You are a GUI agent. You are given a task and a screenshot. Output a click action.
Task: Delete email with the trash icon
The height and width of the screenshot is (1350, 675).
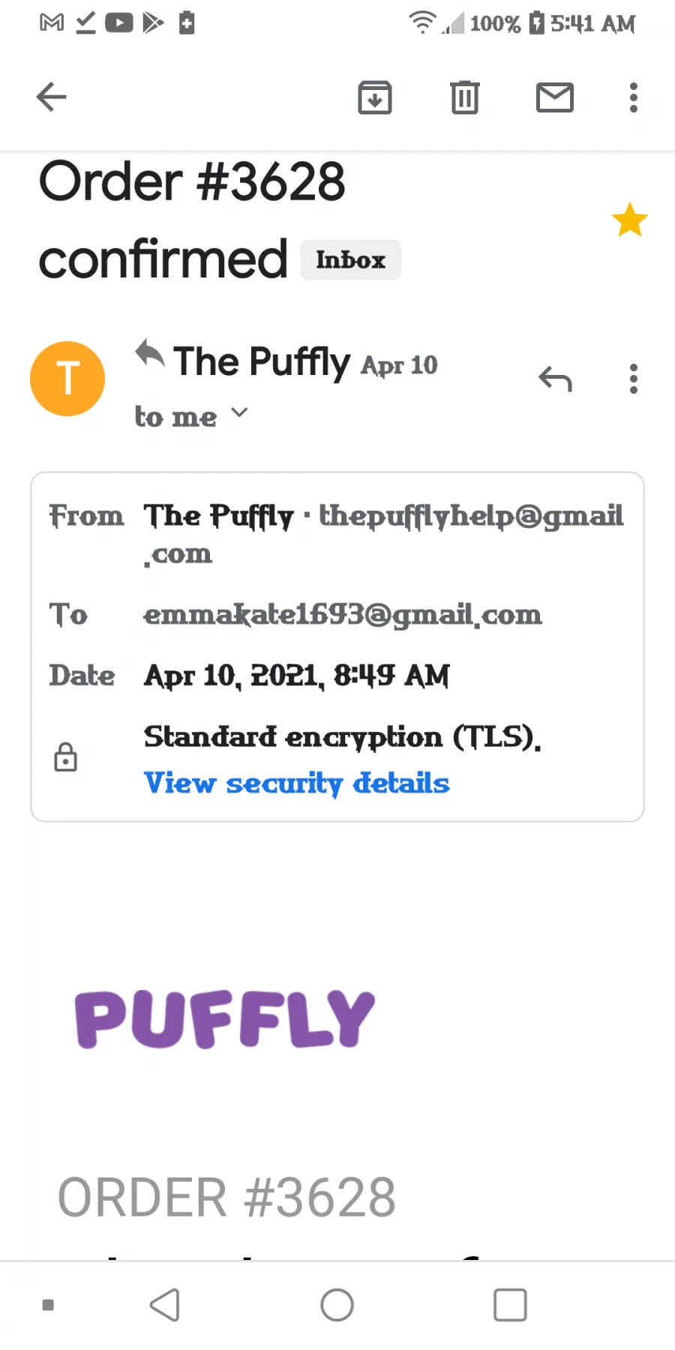click(465, 97)
